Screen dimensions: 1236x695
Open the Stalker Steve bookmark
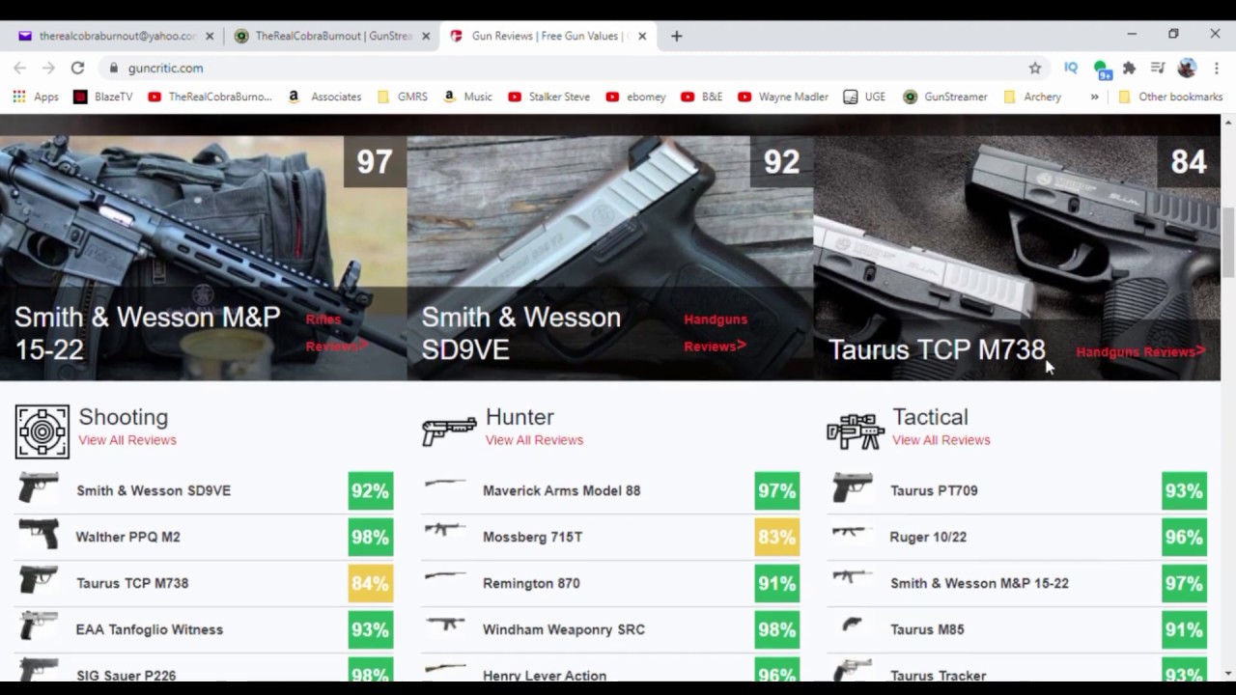[x=548, y=97]
